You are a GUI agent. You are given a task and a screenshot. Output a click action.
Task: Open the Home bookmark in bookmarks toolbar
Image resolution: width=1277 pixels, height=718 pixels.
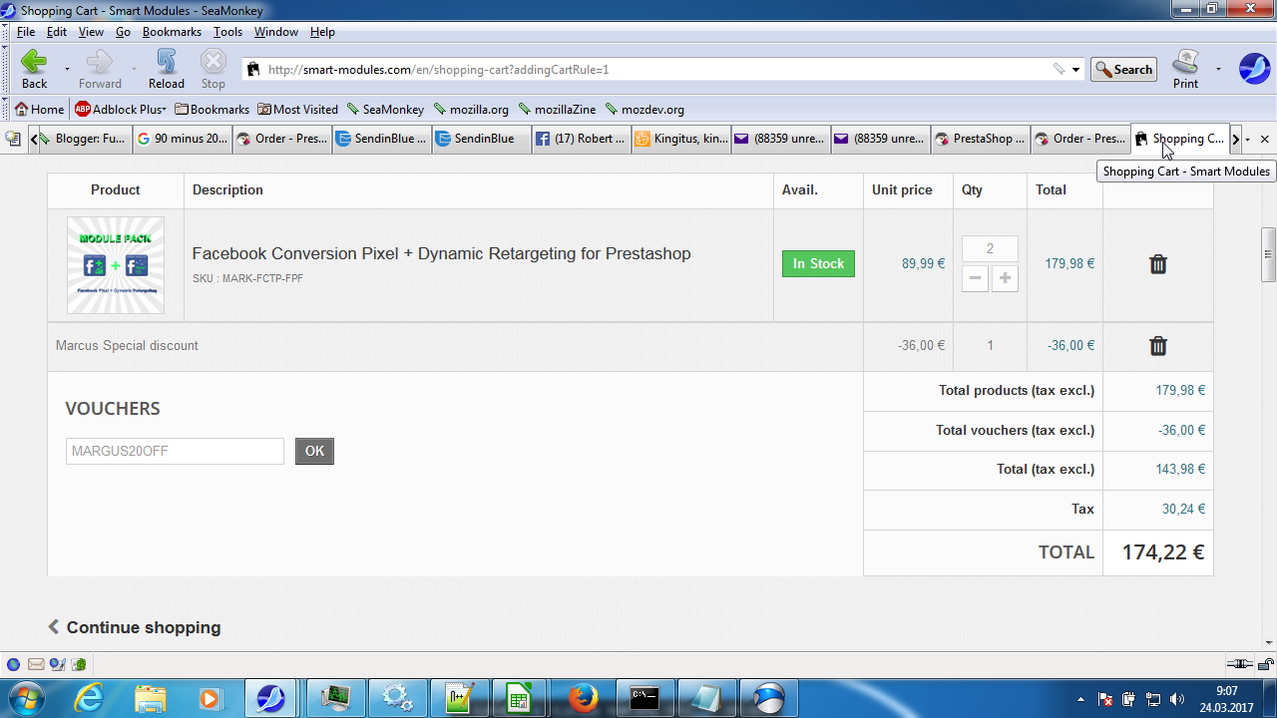pyautogui.click(x=39, y=110)
